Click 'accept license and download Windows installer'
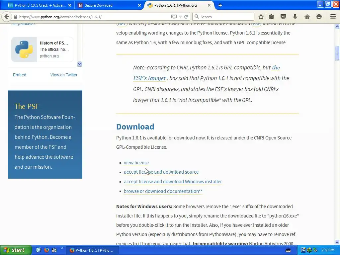340x255 pixels. coord(173,182)
